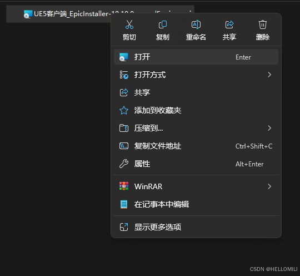Click the 显示更多选项 expand icon
Image resolution: width=300 pixels, height=276 pixels.
124,227
